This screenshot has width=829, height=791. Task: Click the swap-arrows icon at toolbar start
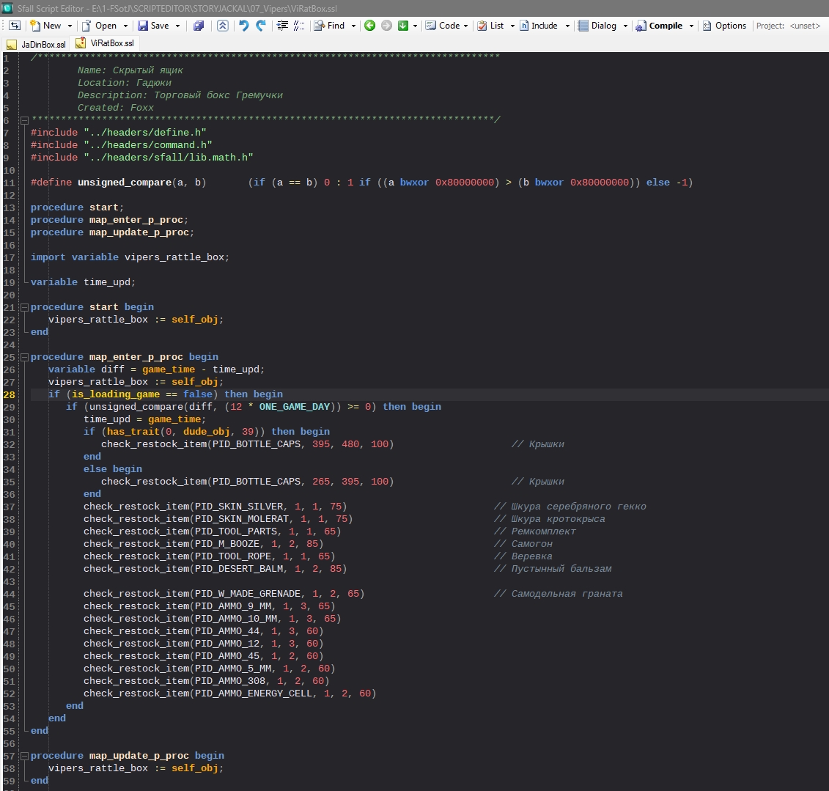click(15, 26)
